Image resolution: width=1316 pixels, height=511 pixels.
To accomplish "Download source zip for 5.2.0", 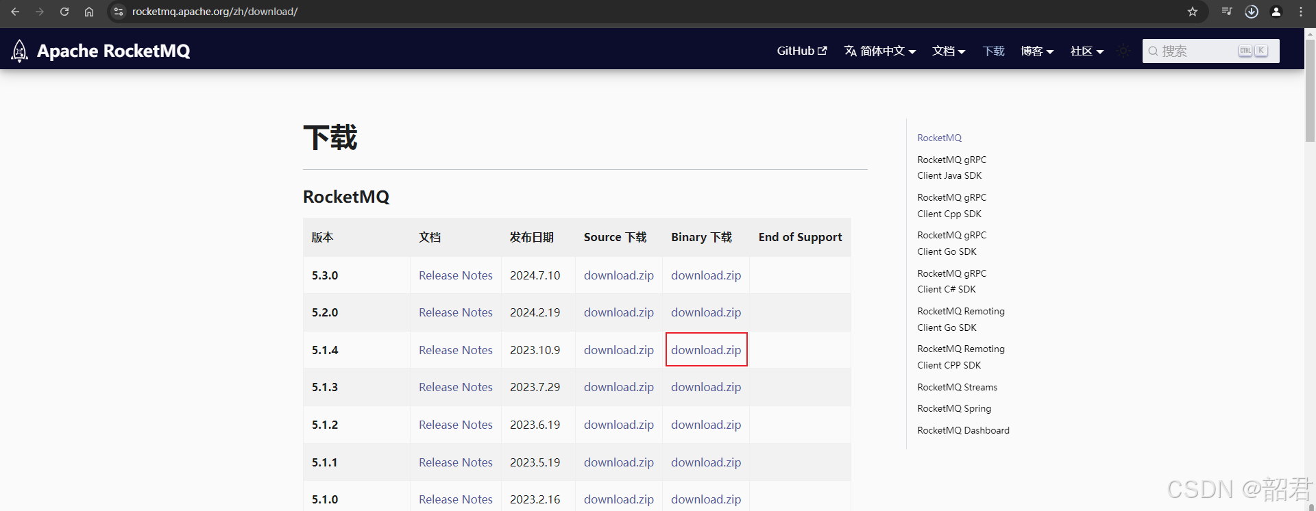I will click(619, 312).
